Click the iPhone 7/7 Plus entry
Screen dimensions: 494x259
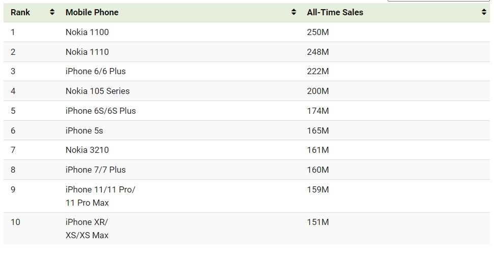96,170
